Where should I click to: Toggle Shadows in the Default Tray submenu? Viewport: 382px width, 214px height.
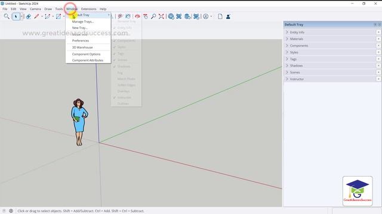[x=126, y=66]
